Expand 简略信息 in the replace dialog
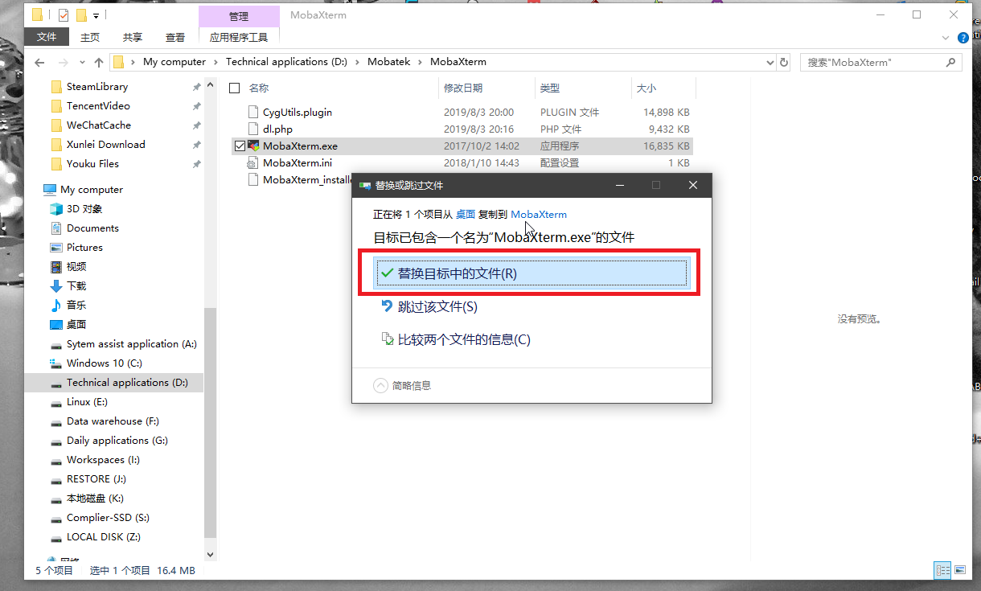Image resolution: width=981 pixels, height=591 pixels. point(402,385)
